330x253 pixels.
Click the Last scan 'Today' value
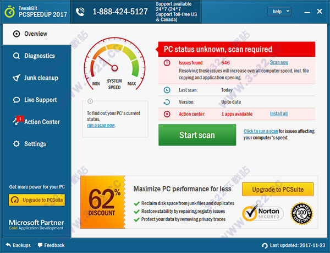pos(227,90)
